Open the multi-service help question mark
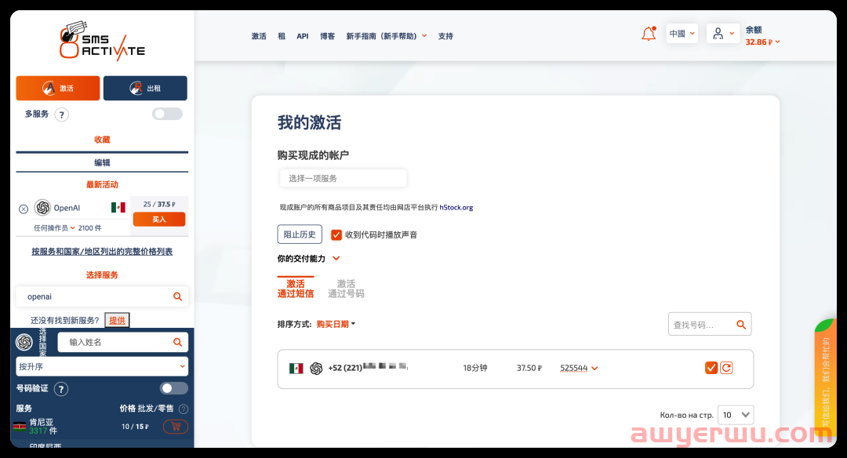The height and width of the screenshot is (458, 847). [62, 114]
